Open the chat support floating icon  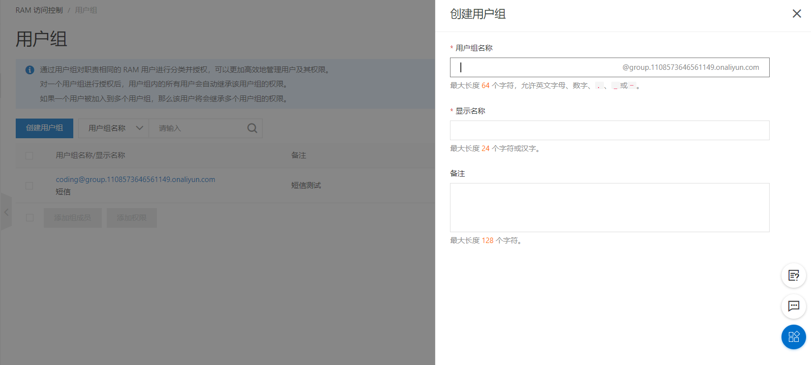click(x=793, y=306)
